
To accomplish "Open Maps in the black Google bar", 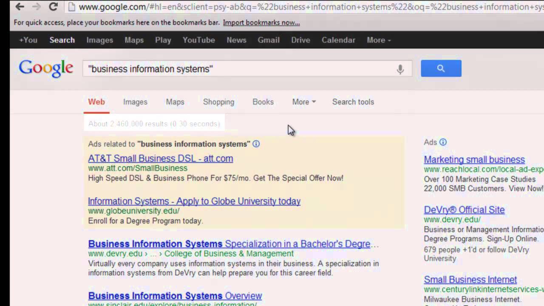I will pos(134,40).
